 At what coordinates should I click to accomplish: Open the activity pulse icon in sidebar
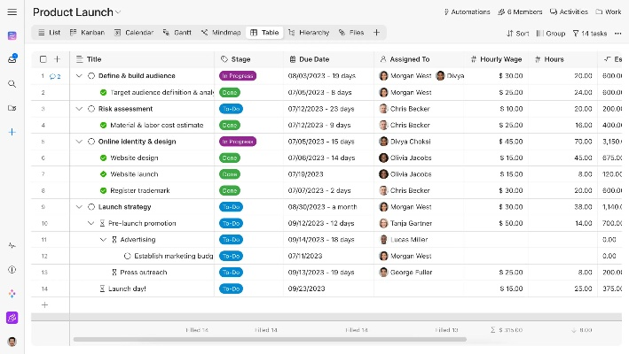point(12,245)
